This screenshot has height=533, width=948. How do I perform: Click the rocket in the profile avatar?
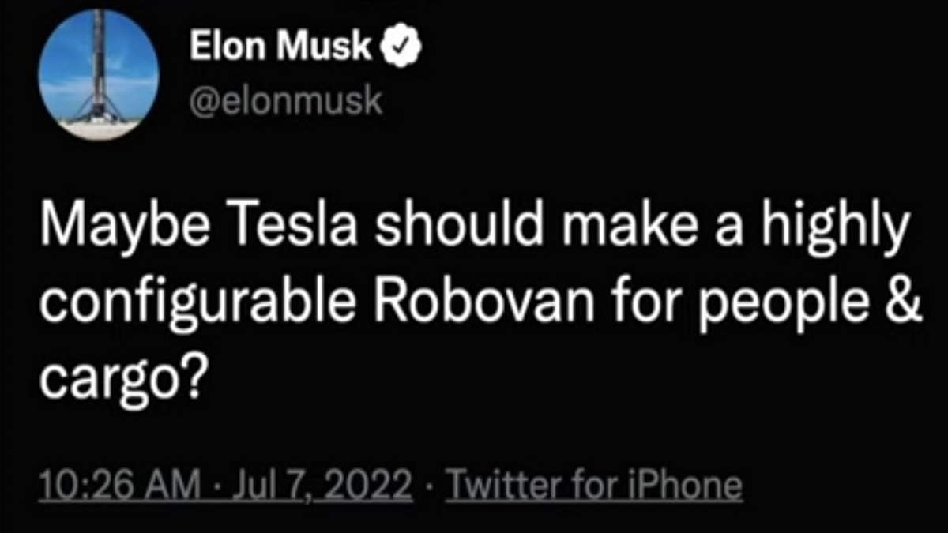pos(100,67)
